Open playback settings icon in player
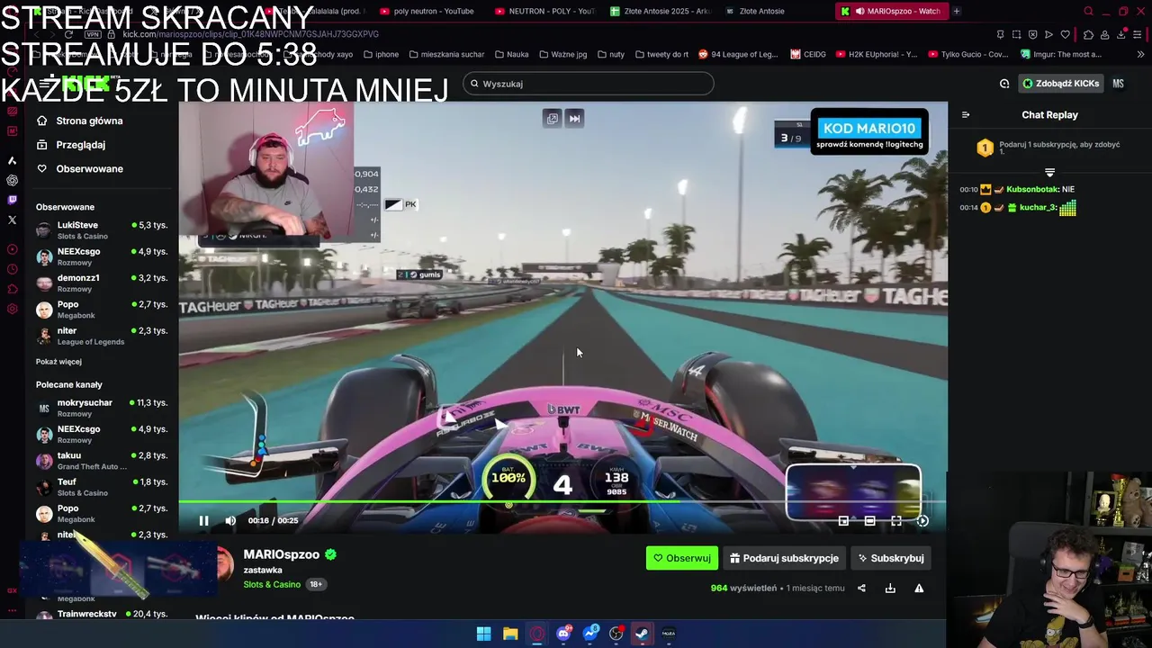The width and height of the screenshot is (1152, 648). coord(922,520)
